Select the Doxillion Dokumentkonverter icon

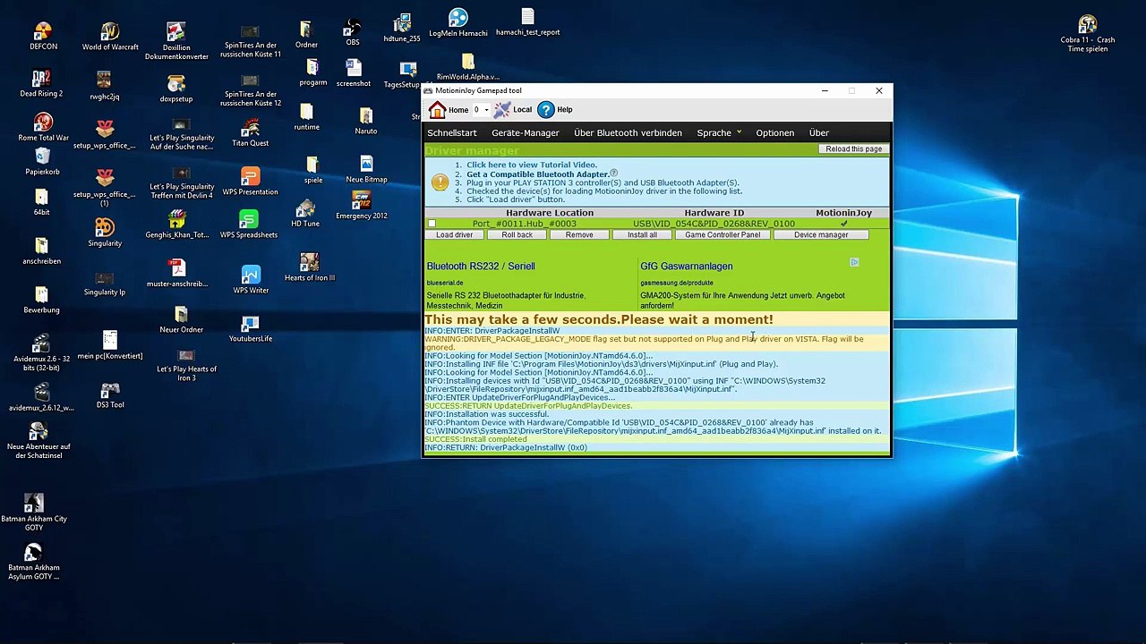click(176, 42)
